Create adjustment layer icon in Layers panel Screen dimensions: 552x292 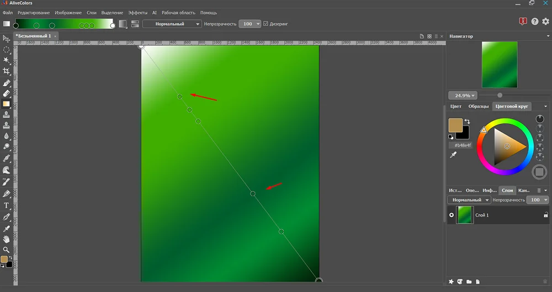pos(460,282)
